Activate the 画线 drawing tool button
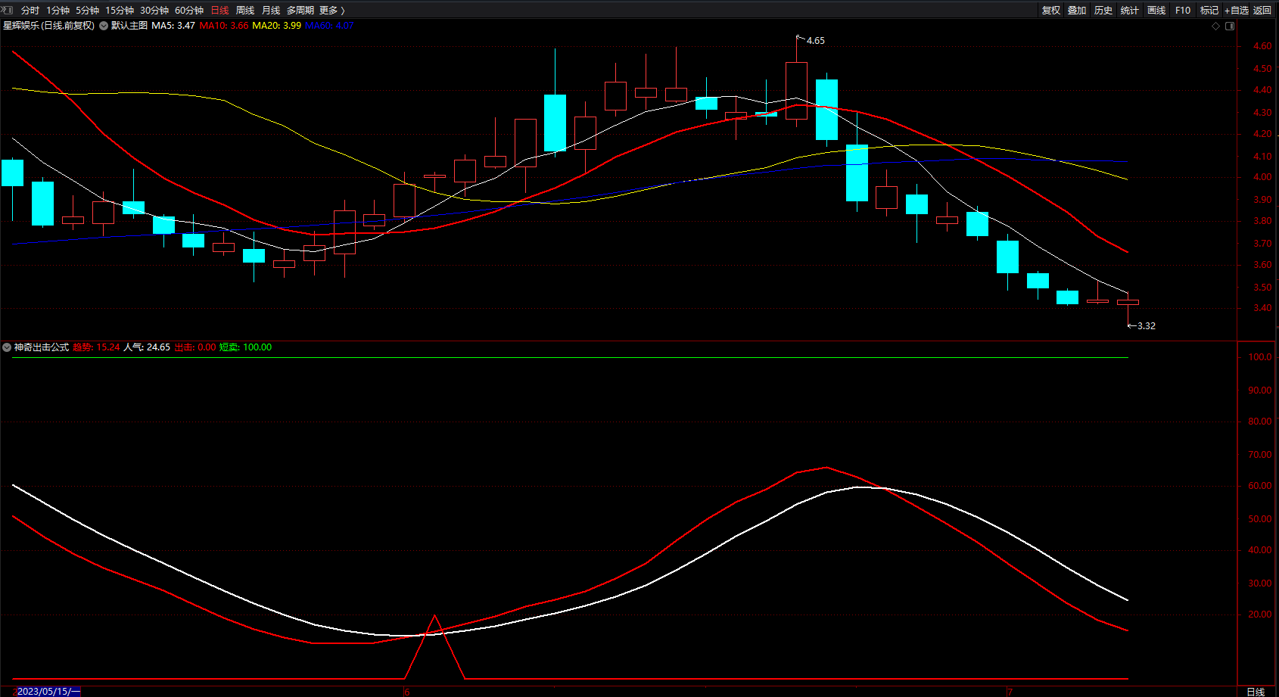 [1156, 10]
